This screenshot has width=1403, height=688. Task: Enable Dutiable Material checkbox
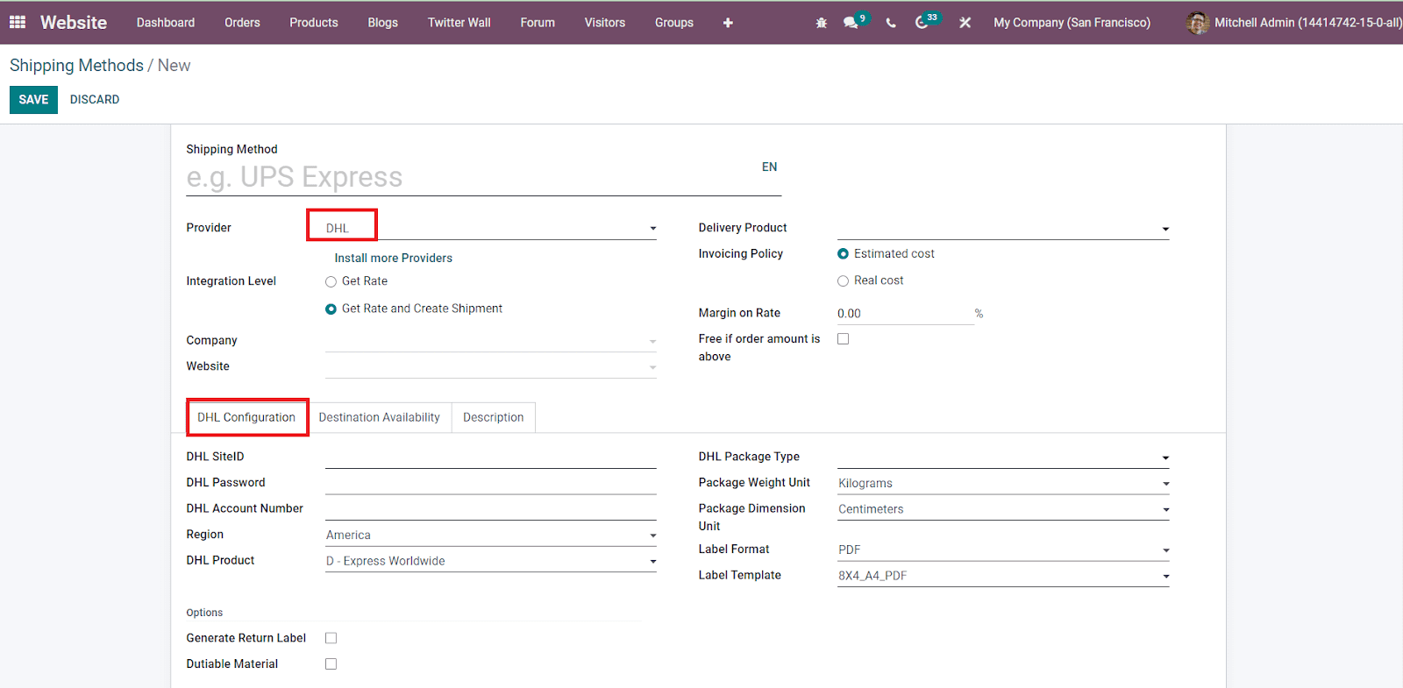pos(331,664)
